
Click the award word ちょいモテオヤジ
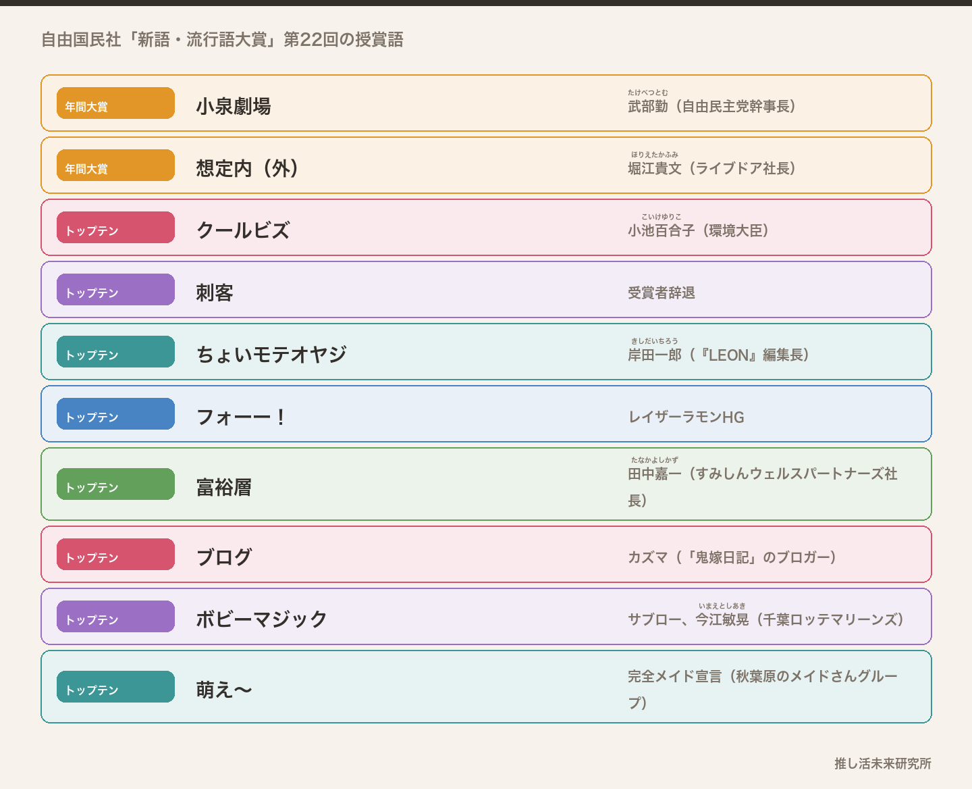(271, 355)
